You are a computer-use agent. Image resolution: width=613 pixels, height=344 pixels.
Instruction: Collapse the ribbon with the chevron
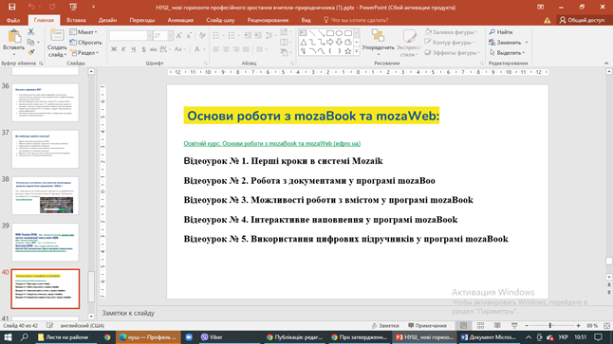(606, 63)
